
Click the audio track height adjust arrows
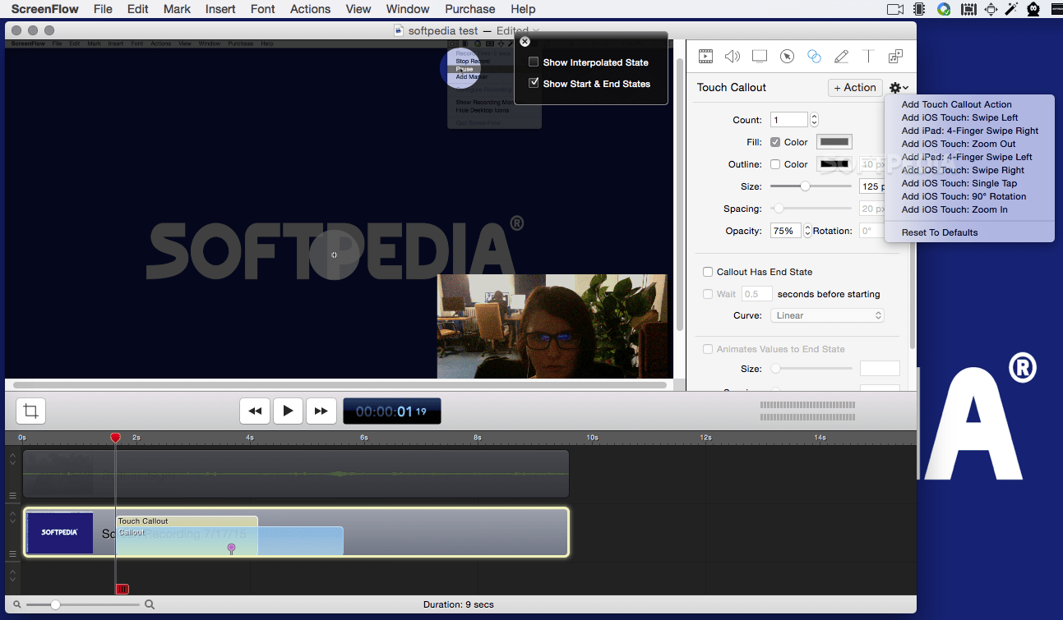pos(12,458)
